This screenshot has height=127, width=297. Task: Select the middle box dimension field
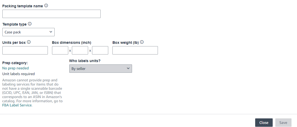pyautogui.click(x=80, y=50)
